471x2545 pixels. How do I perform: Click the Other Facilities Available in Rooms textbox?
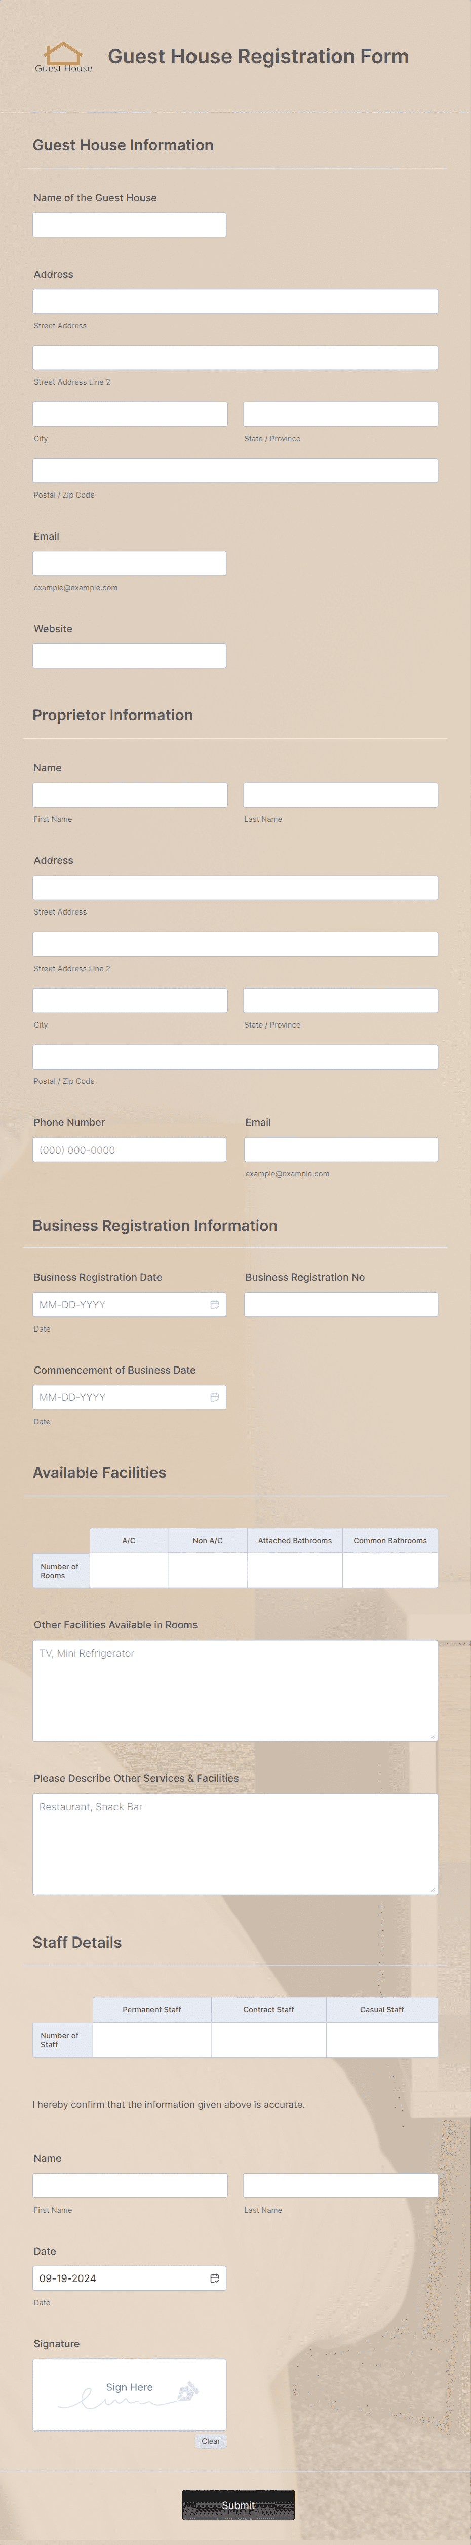[233, 1689]
